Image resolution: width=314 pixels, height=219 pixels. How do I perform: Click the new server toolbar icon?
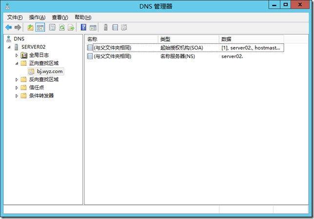[x=106, y=27]
